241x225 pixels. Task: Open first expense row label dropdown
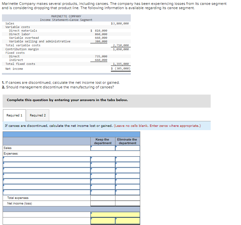[47, 159]
